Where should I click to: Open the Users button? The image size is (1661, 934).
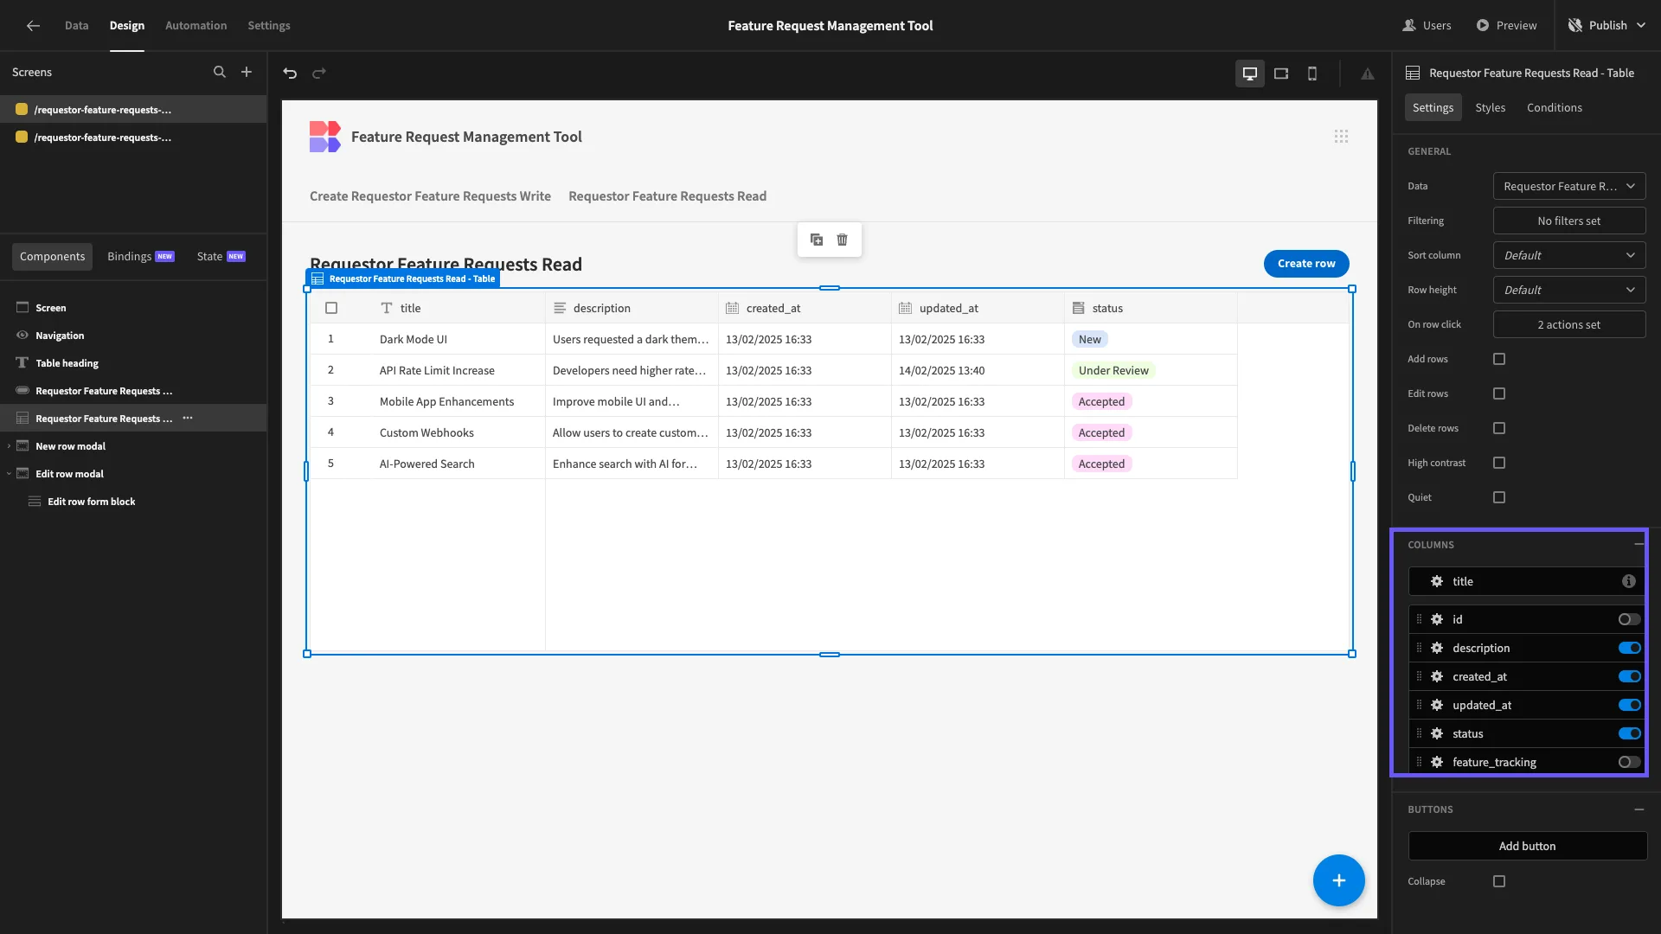point(1427,25)
